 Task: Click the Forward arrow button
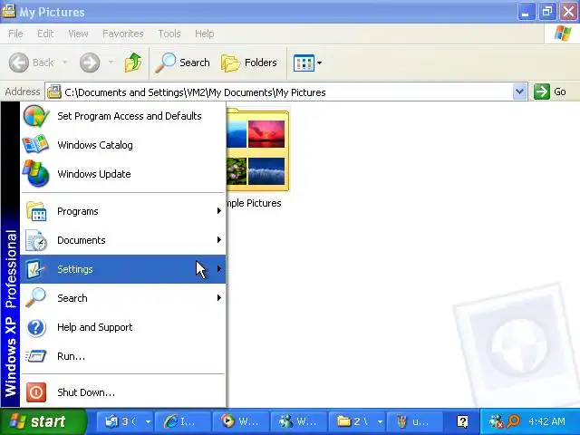pos(90,63)
